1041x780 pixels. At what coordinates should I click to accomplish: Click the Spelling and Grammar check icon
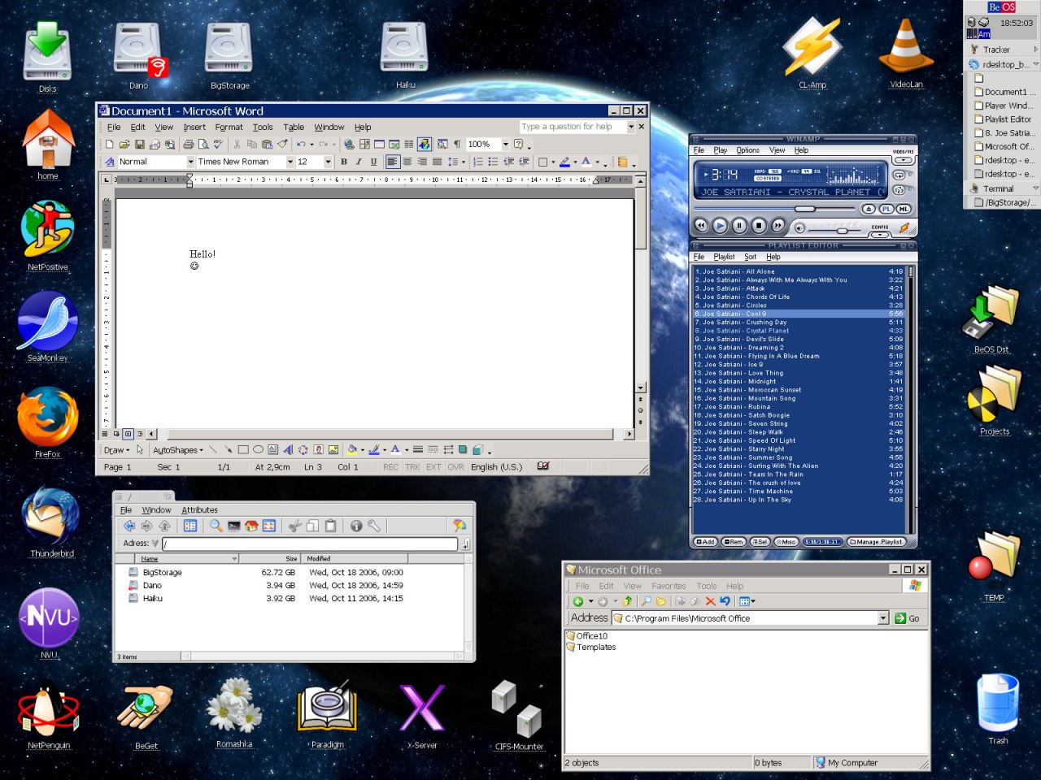click(x=218, y=145)
